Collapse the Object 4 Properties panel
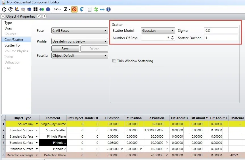The height and width of the screenshot is (160, 245). tap(3, 16)
